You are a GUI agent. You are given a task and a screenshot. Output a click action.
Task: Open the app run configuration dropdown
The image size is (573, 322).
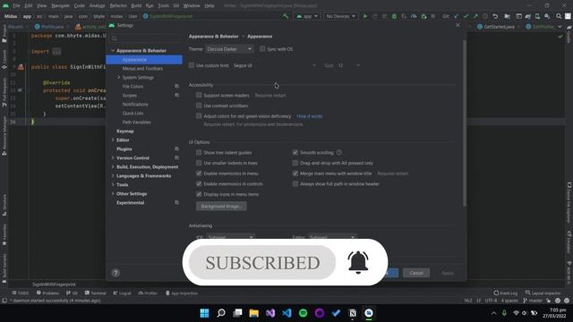point(306,16)
